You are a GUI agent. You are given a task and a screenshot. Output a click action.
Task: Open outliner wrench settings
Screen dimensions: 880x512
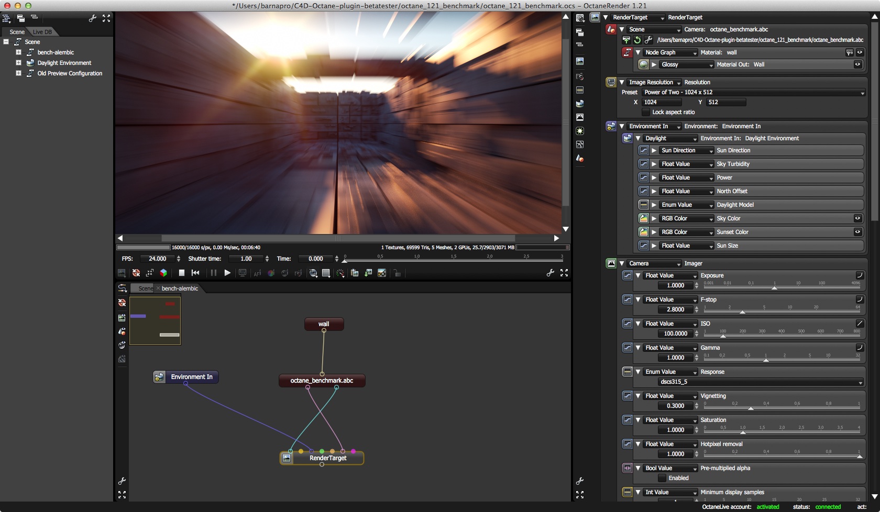point(93,18)
